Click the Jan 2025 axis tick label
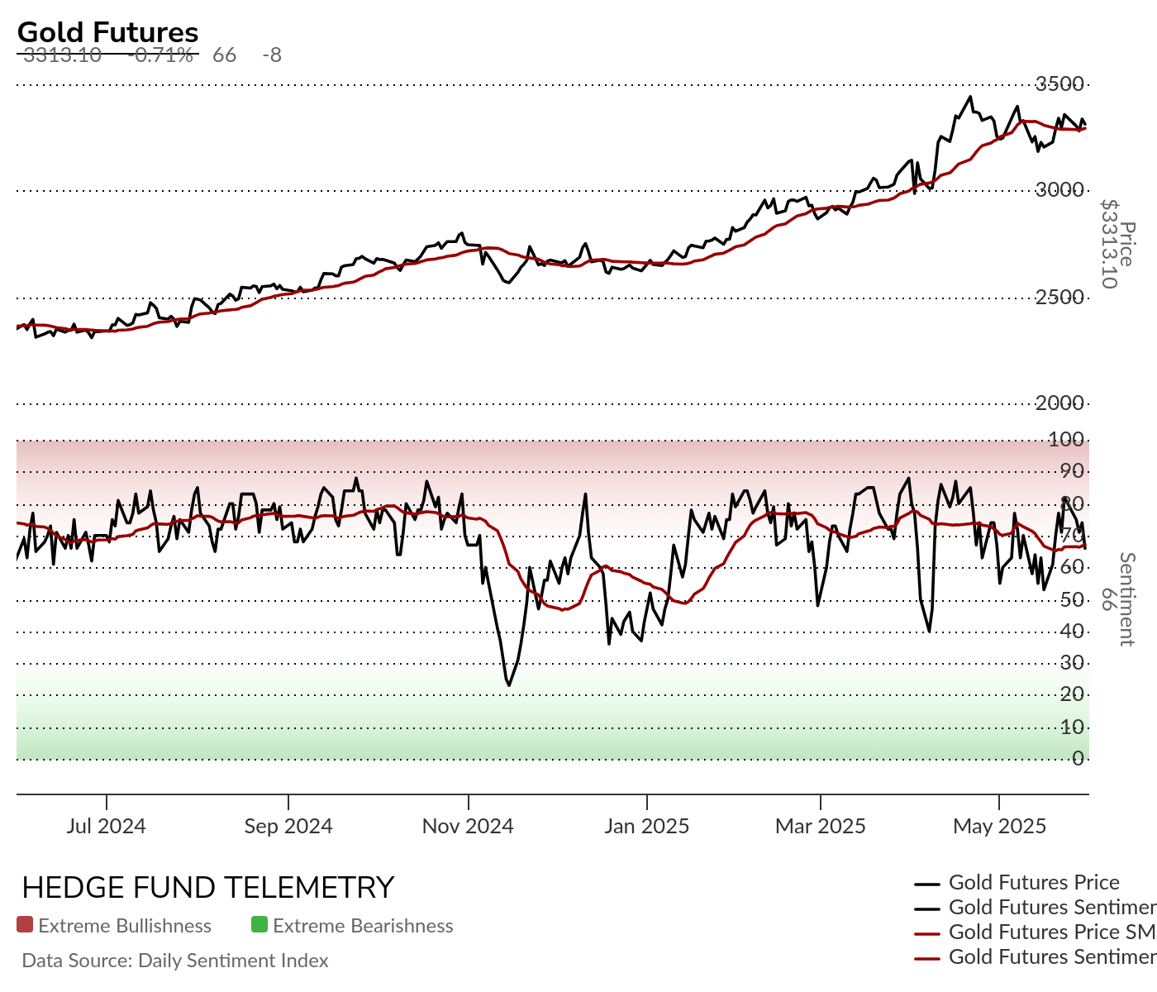The width and height of the screenshot is (1157, 992). [646, 826]
